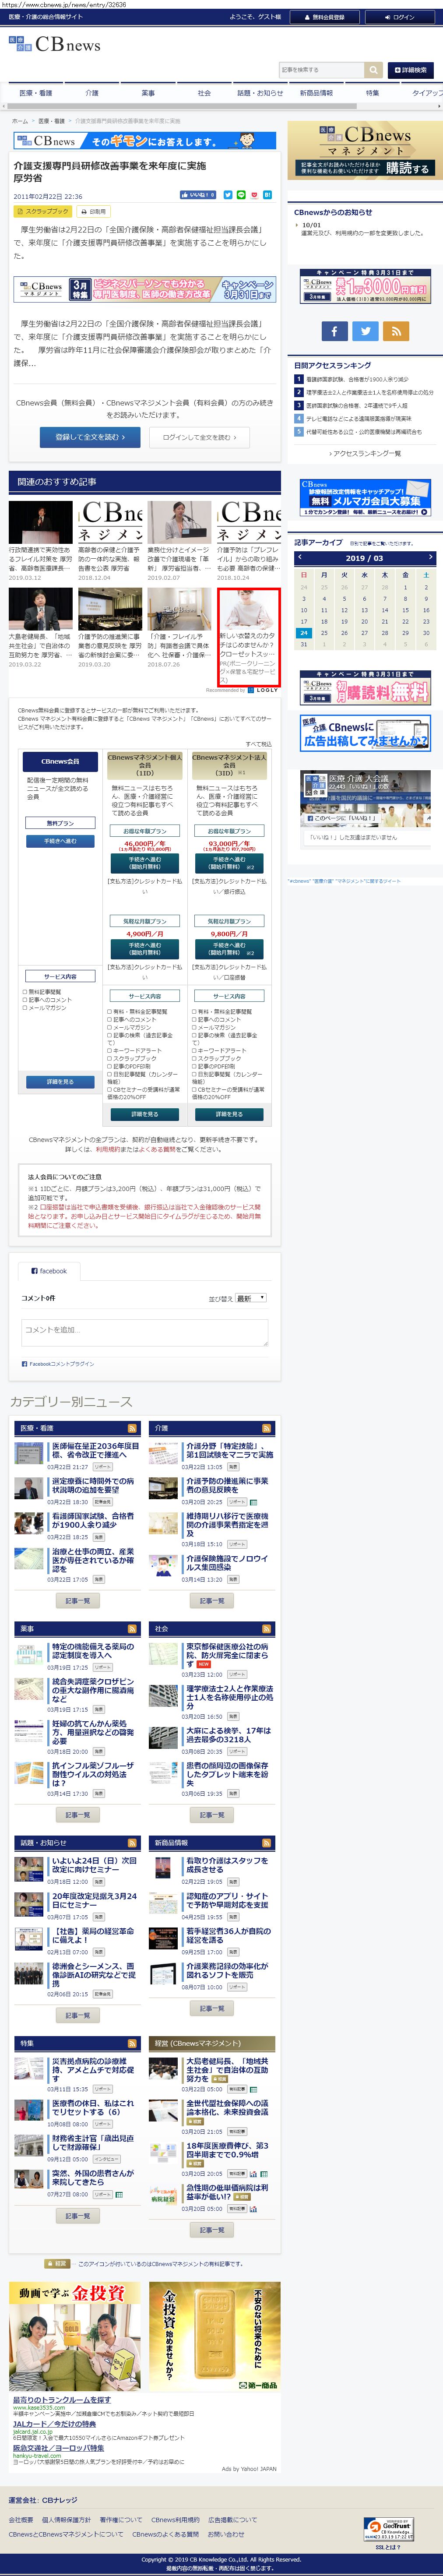Click the 印刷用 print button
The height and width of the screenshot is (2576, 443).
tap(95, 212)
